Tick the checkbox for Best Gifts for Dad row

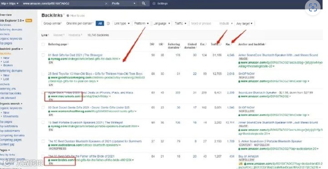[43, 55]
